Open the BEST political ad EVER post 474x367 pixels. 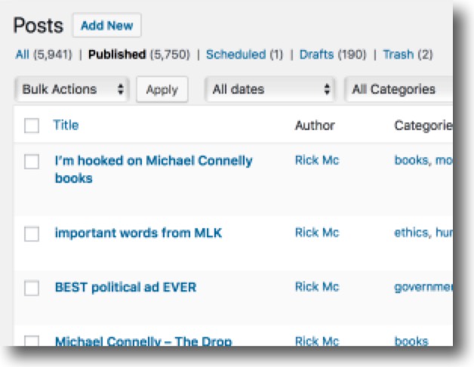point(125,287)
